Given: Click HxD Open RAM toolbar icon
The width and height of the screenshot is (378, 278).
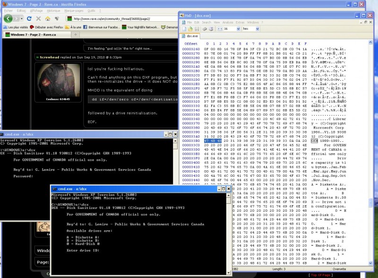Looking at the screenshot, I should click(x=205, y=29).
